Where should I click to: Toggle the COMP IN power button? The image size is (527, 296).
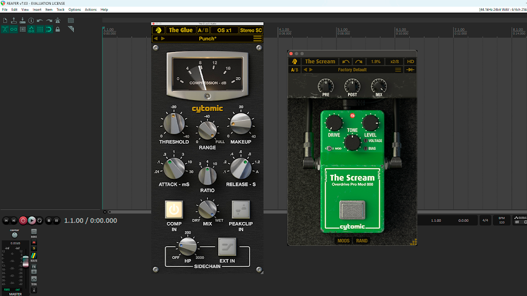click(174, 210)
